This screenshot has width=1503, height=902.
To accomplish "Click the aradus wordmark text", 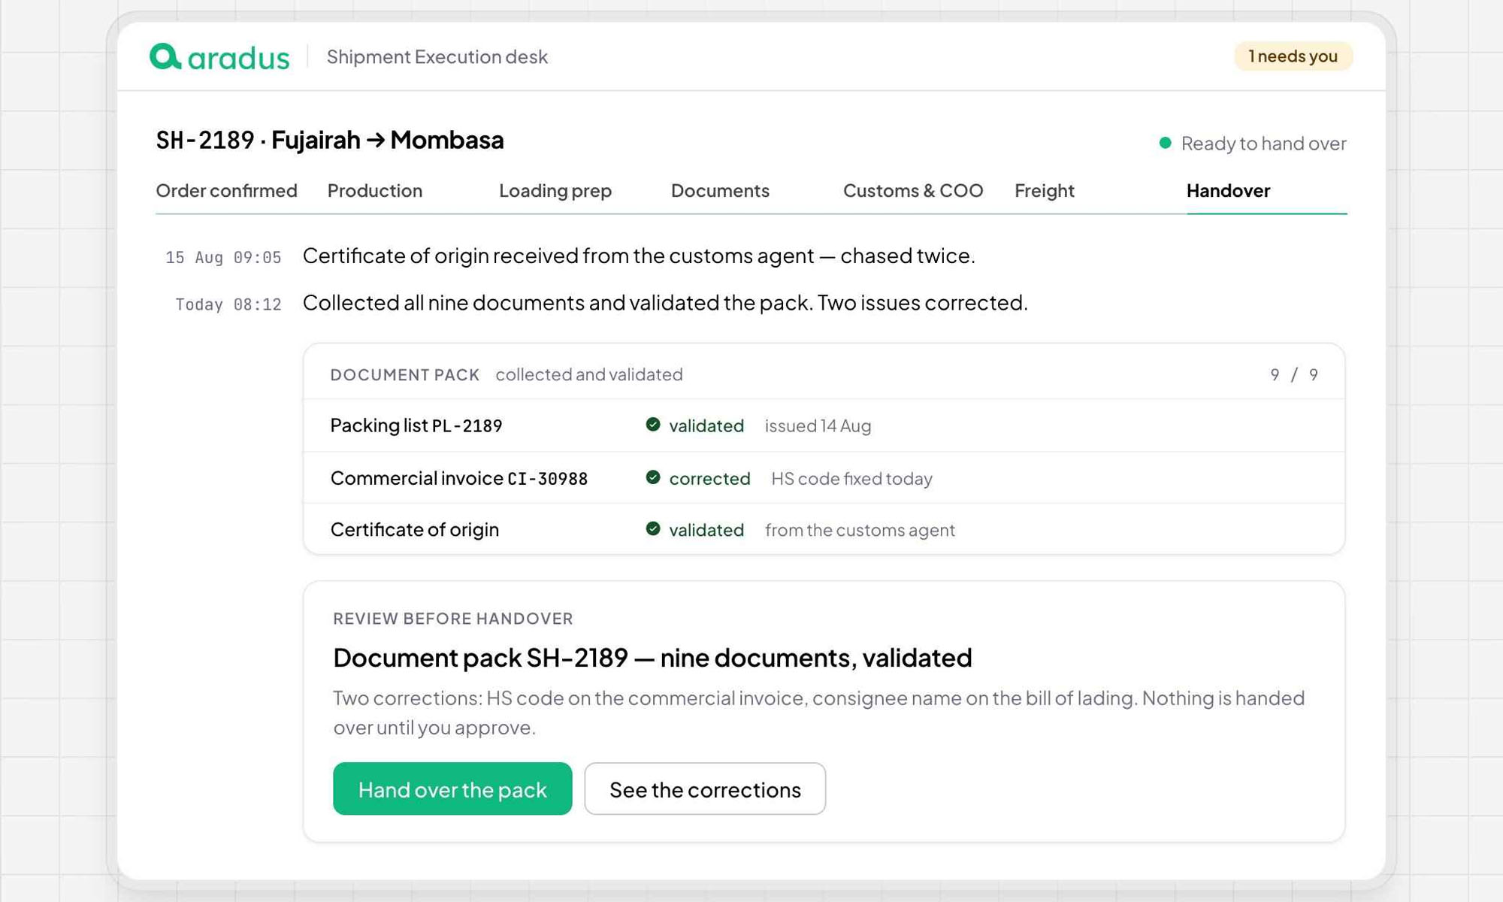I will (x=238, y=58).
